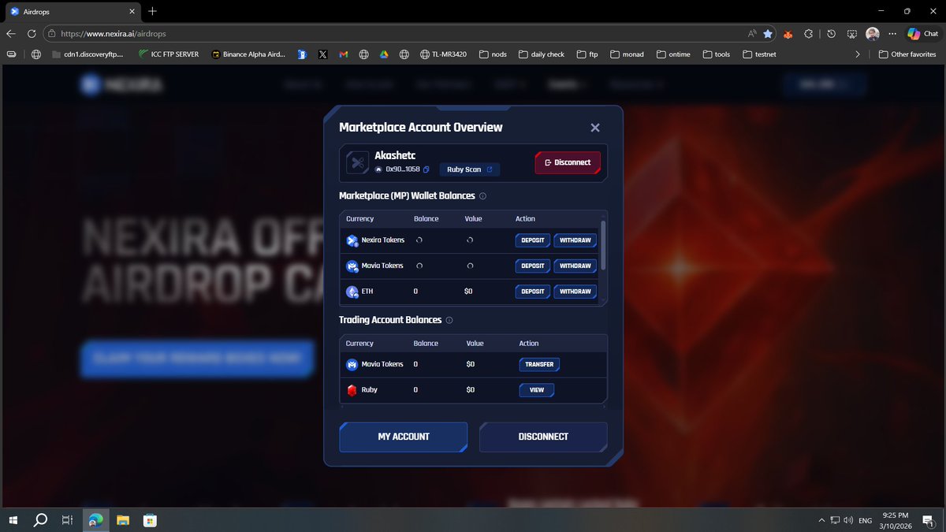Screen dimensions: 946x532
Task: Refresh the nexira.ai page
Action: [32, 34]
